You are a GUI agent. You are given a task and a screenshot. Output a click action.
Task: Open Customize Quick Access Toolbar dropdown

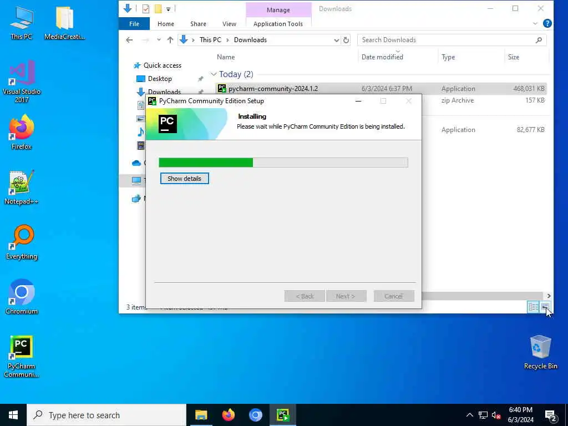169,9
